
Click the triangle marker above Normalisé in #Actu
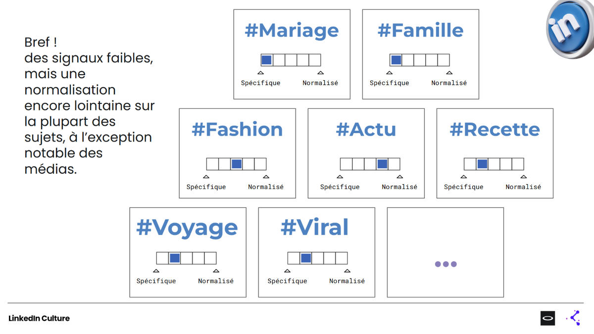[x=399, y=177]
